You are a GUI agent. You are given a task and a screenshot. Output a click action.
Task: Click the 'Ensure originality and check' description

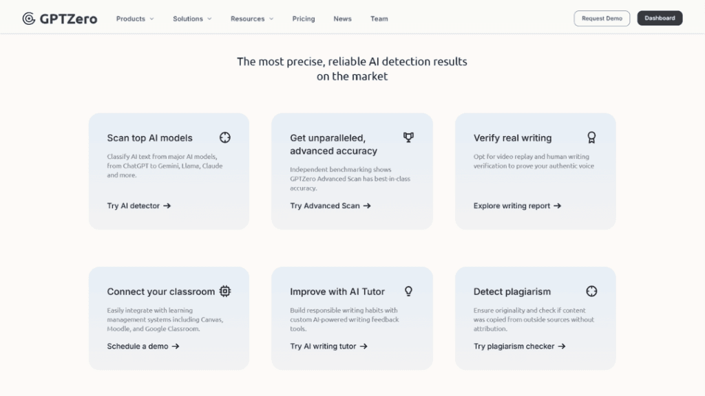[534, 319]
